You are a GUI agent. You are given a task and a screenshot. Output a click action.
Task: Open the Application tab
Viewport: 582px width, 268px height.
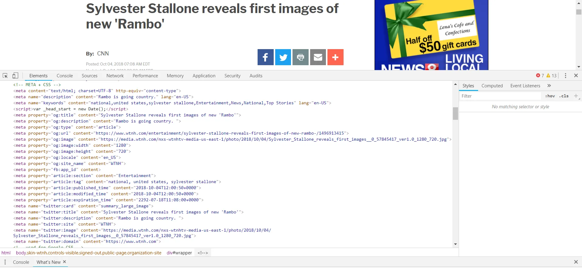(204, 76)
